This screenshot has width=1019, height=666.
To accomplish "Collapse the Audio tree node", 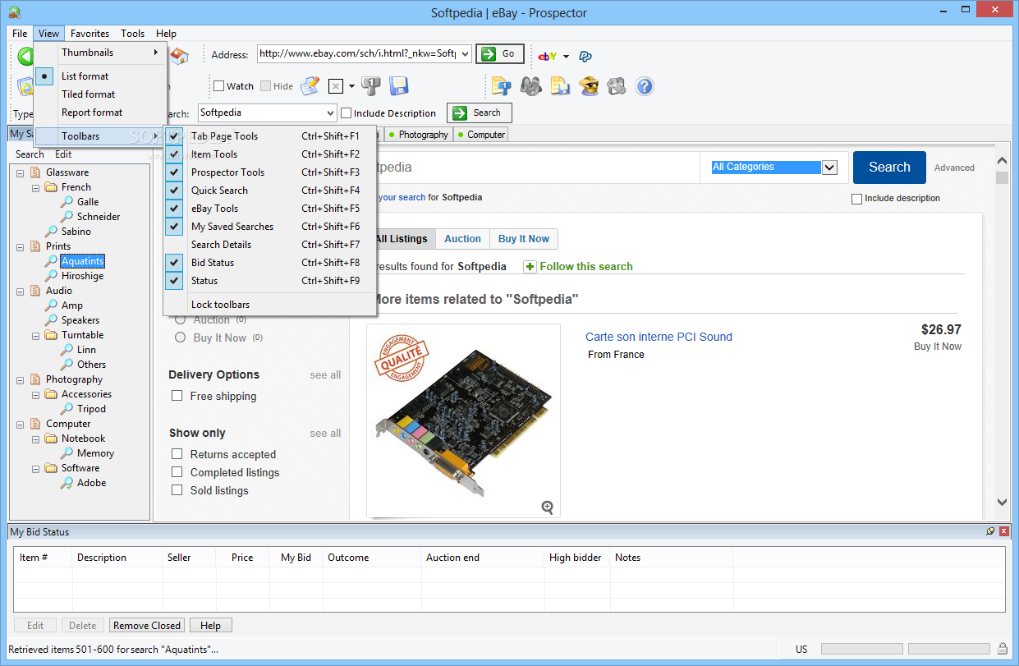I will tap(21, 291).
